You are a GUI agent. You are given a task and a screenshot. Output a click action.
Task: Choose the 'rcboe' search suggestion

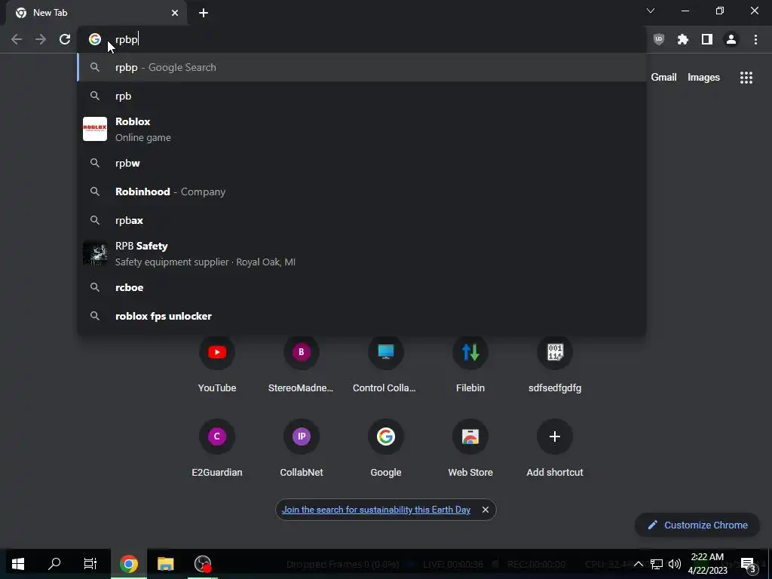coord(362,287)
